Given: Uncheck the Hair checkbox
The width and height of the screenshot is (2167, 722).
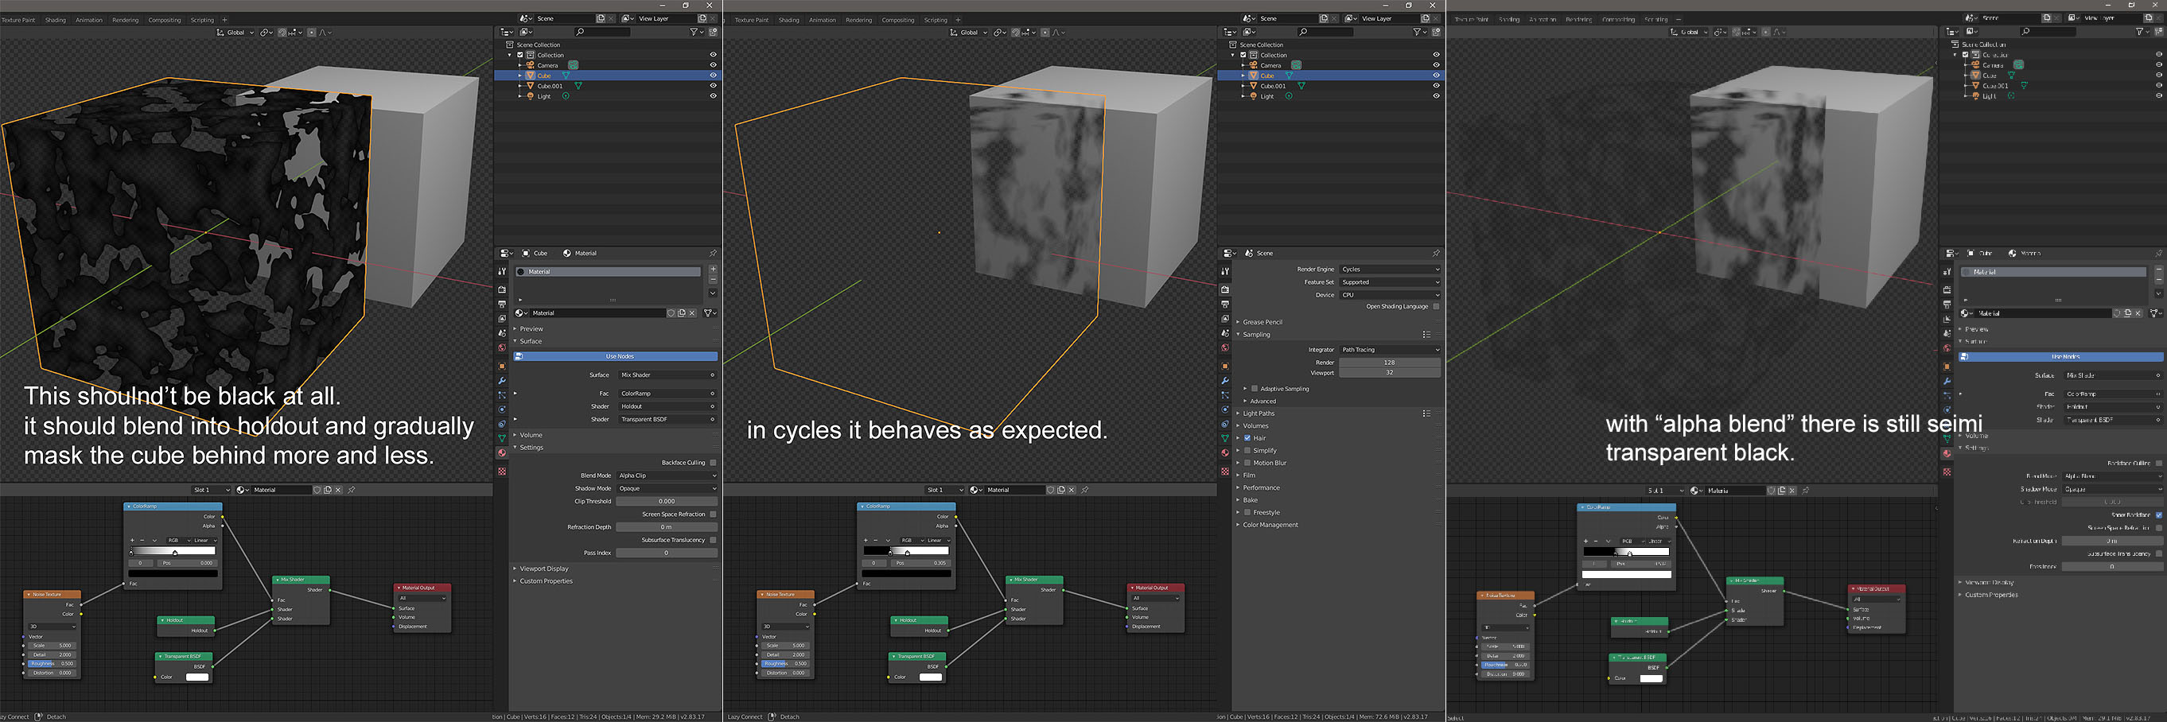Looking at the screenshot, I should [1247, 438].
